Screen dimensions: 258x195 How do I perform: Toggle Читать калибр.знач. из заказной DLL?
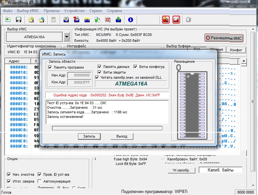tap(97, 77)
